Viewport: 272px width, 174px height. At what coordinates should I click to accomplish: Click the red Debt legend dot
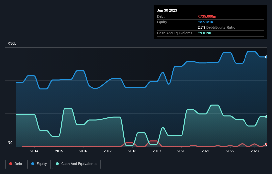point(11,164)
